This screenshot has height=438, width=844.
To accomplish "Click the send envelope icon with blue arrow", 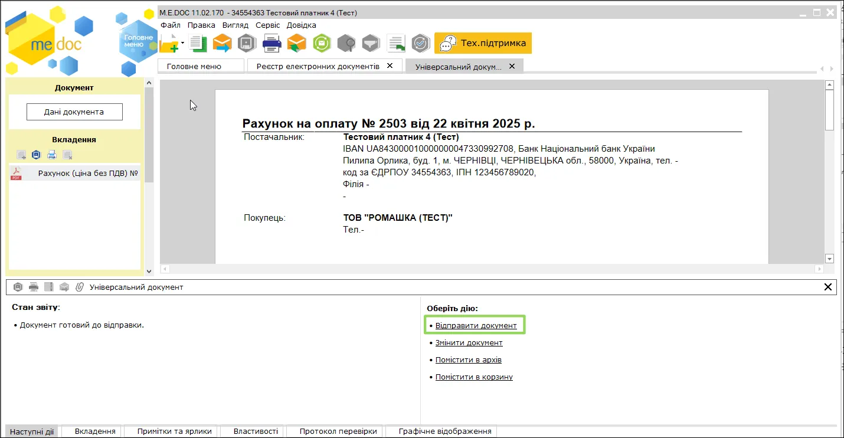I will pos(222,43).
